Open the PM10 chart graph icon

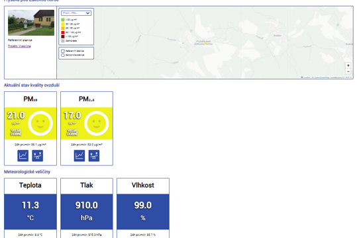coord(23,156)
